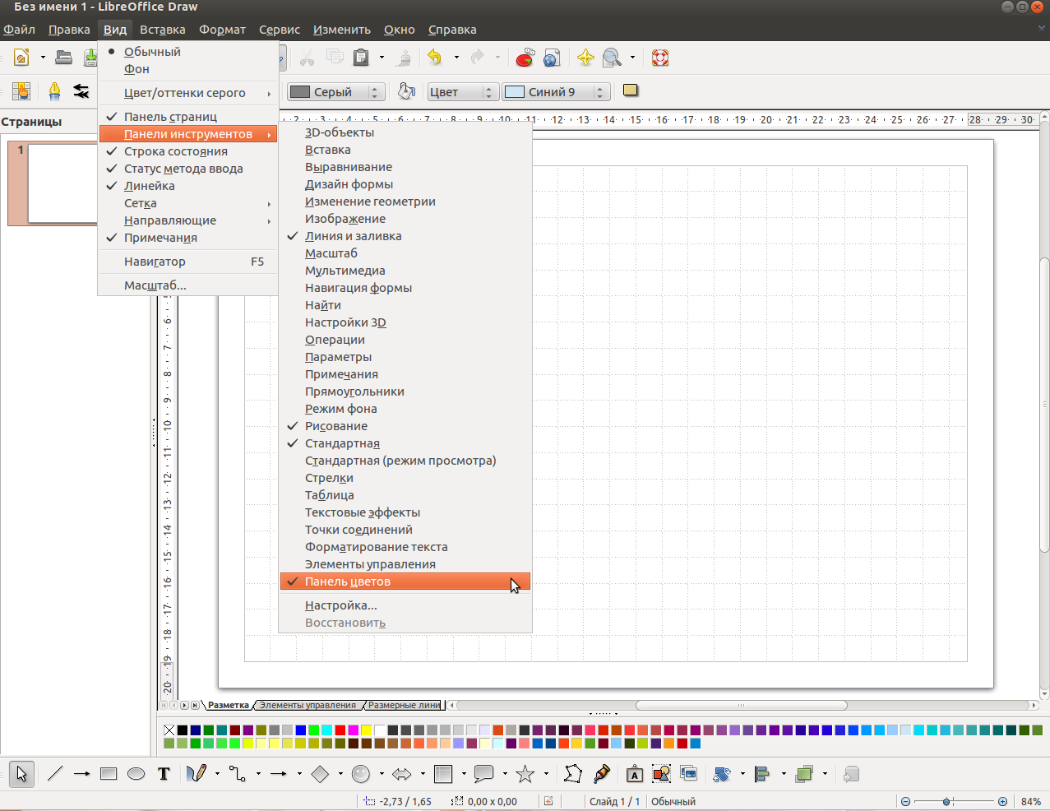1050x811 pixels.
Task: Open the Файл menu
Action: (x=19, y=30)
